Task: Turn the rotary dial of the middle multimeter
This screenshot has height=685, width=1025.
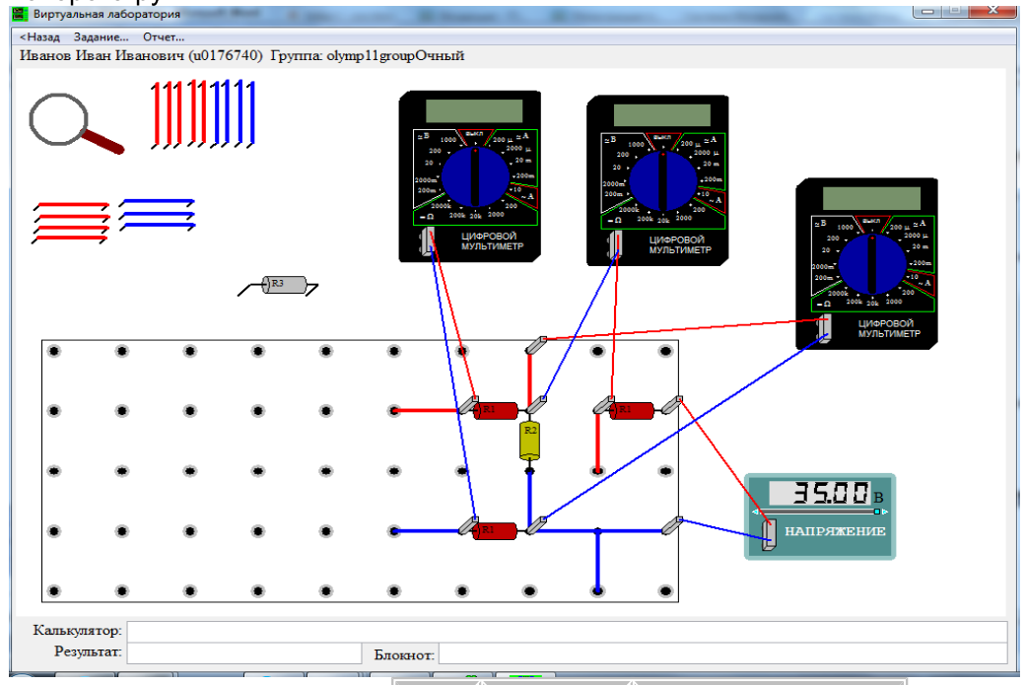Action: tap(663, 181)
